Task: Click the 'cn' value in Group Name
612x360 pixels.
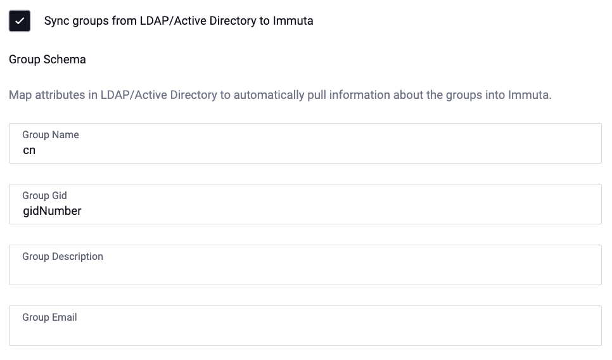Action: click(x=29, y=151)
